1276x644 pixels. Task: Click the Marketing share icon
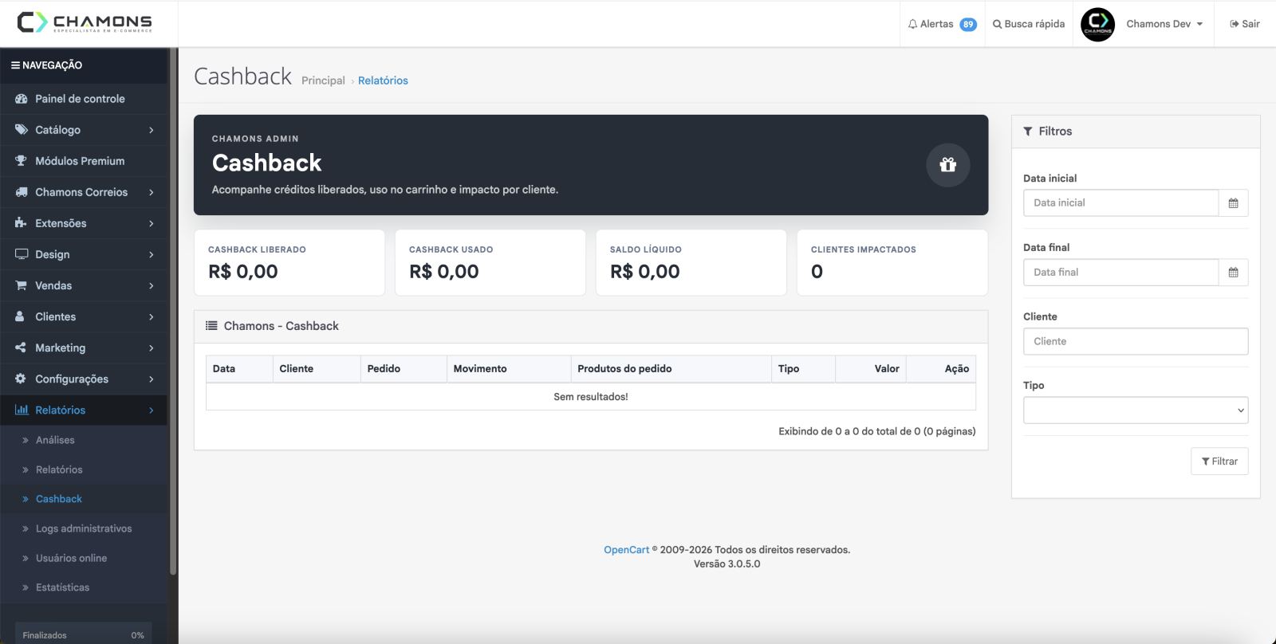pyautogui.click(x=21, y=348)
